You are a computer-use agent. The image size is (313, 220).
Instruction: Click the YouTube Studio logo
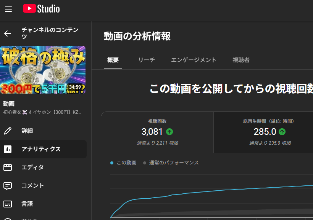[x=41, y=8]
